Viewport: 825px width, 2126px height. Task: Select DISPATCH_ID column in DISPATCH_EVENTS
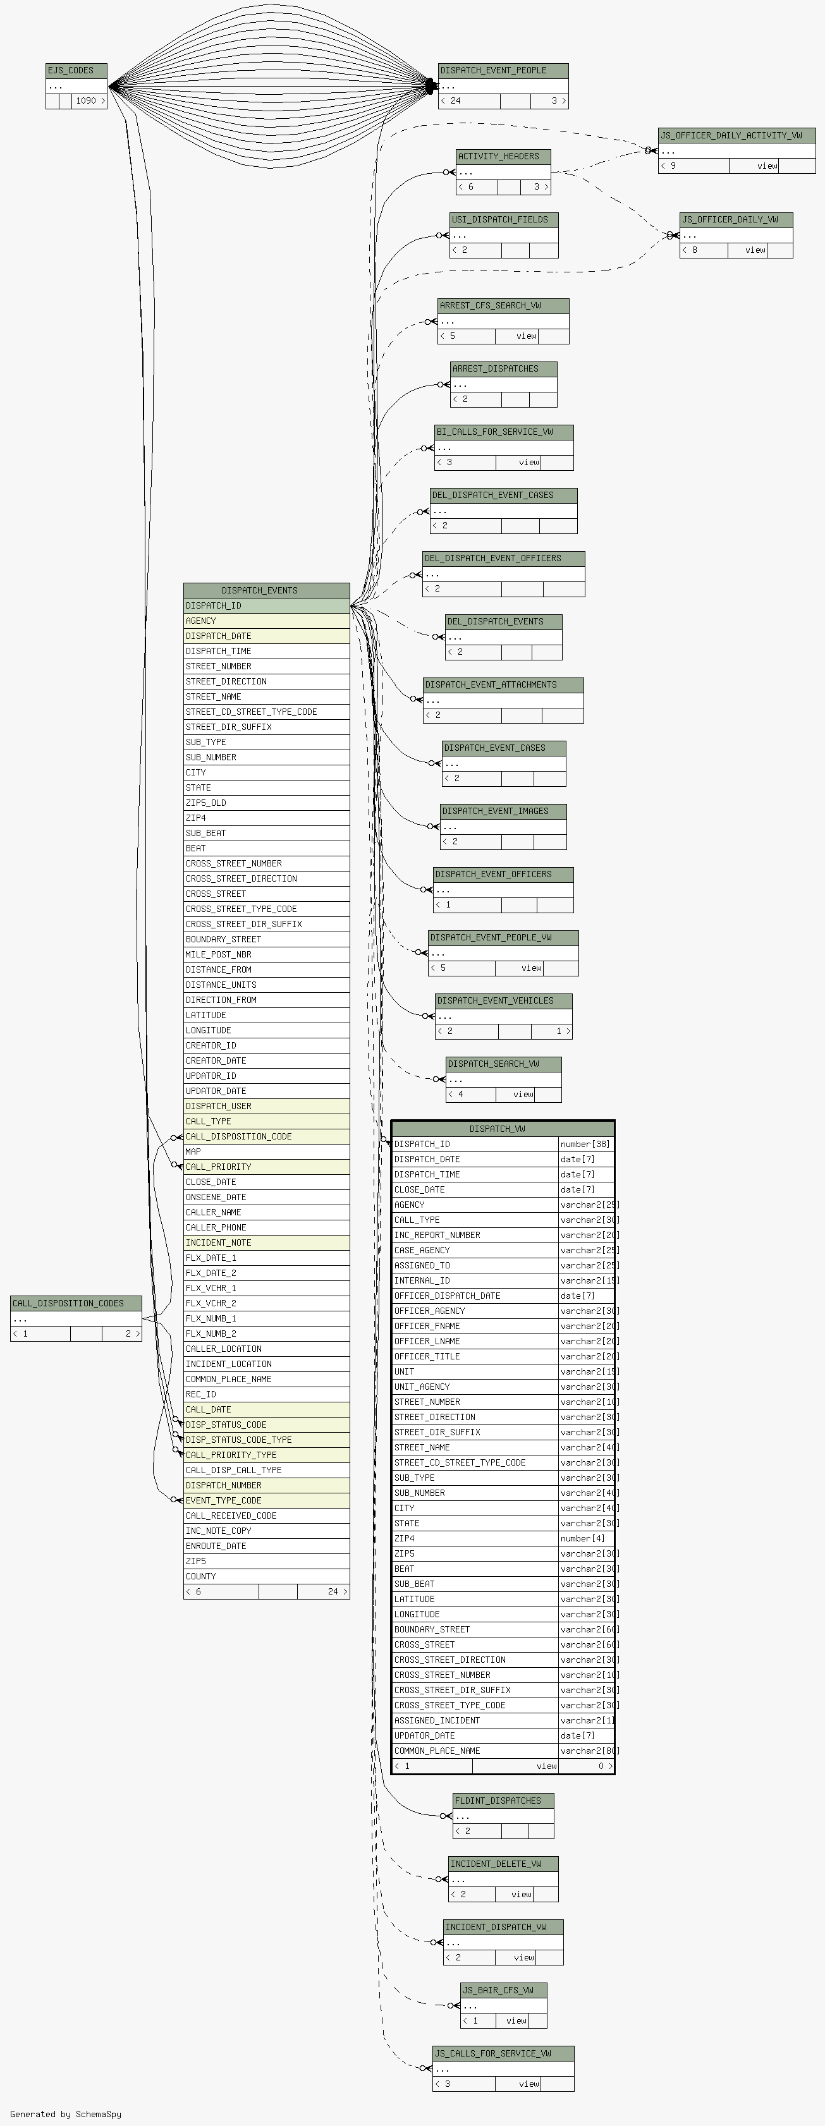(x=267, y=606)
